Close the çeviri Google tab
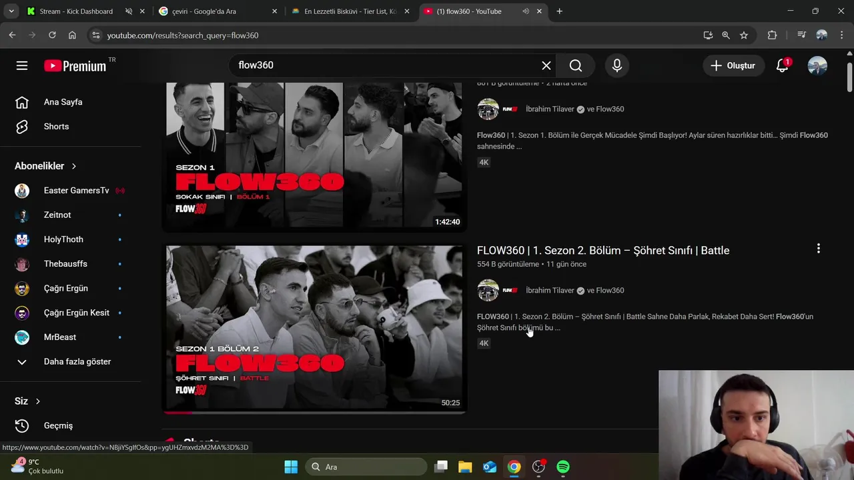This screenshot has width=854, height=480. click(274, 11)
